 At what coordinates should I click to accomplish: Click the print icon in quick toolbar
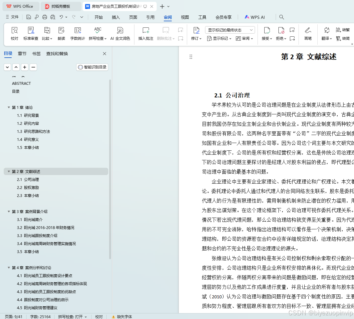click(x=45, y=17)
